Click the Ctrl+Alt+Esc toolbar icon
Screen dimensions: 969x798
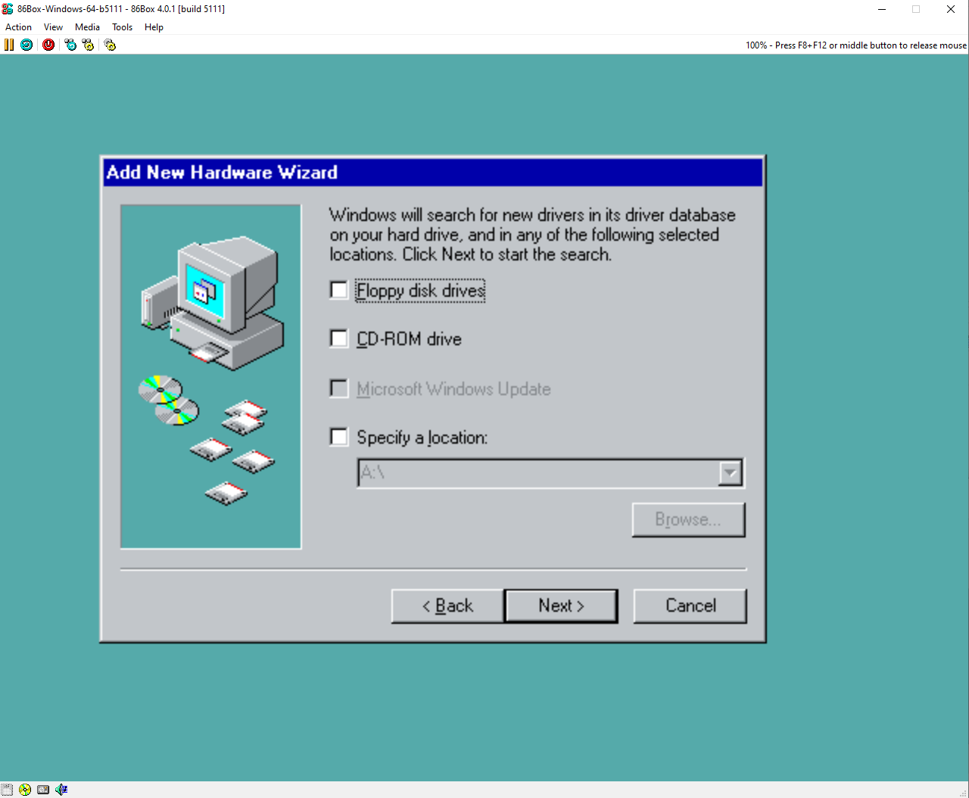88,45
